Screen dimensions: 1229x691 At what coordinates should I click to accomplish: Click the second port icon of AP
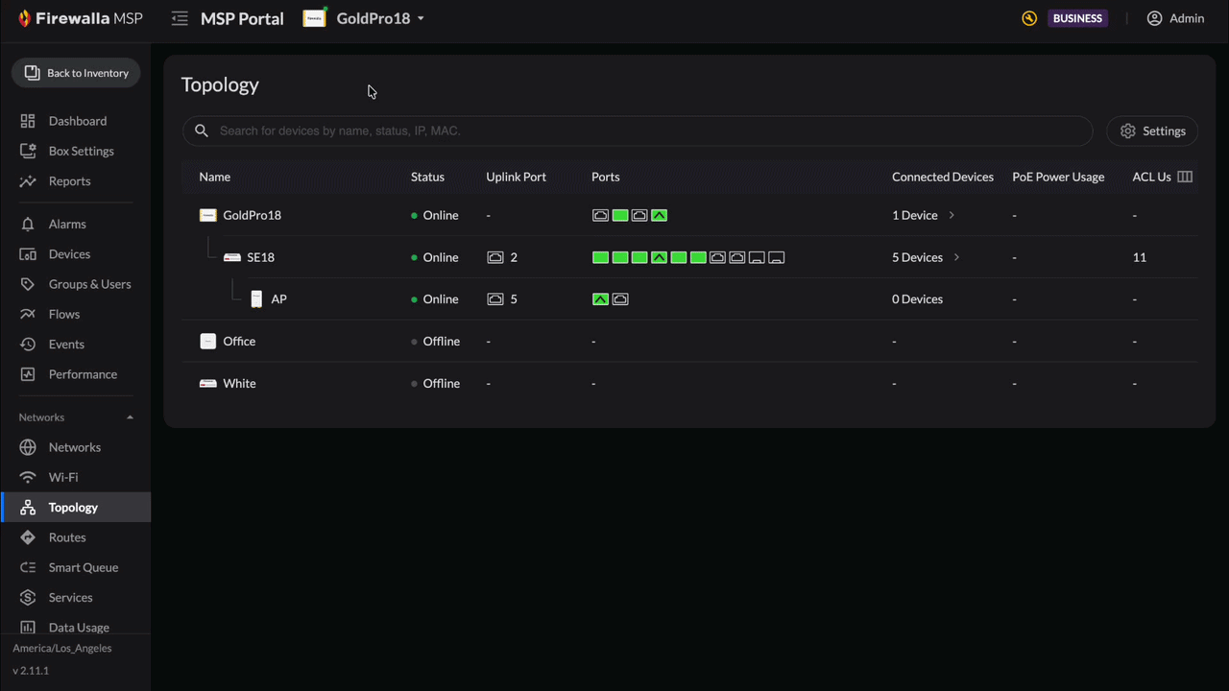[x=620, y=299]
